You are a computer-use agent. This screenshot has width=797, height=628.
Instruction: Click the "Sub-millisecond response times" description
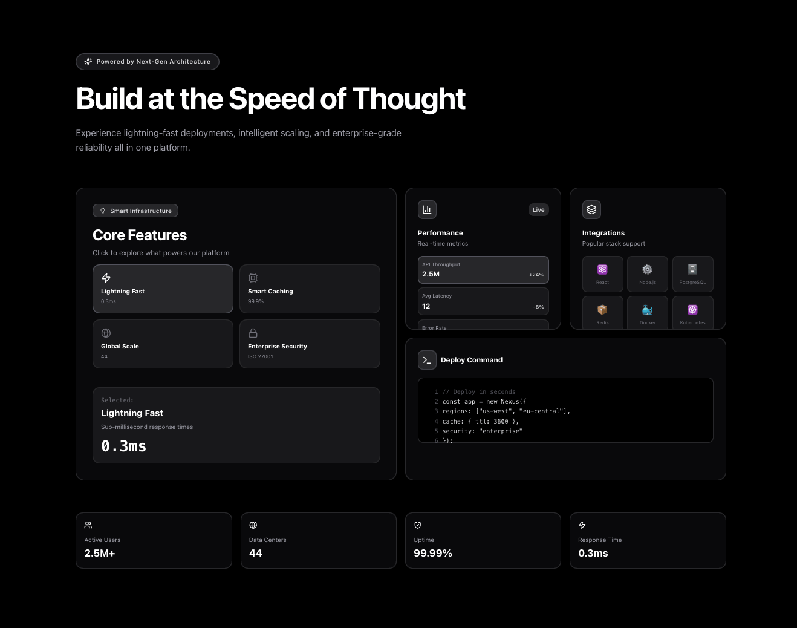tap(147, 427)
